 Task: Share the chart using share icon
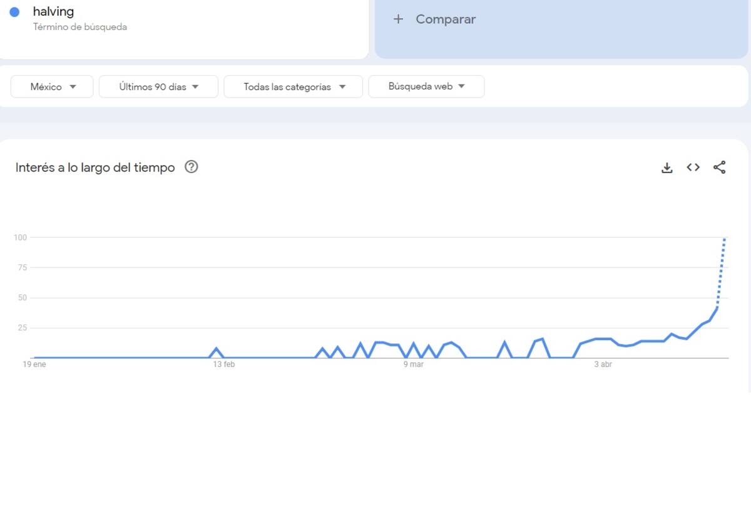pos(720,167)
